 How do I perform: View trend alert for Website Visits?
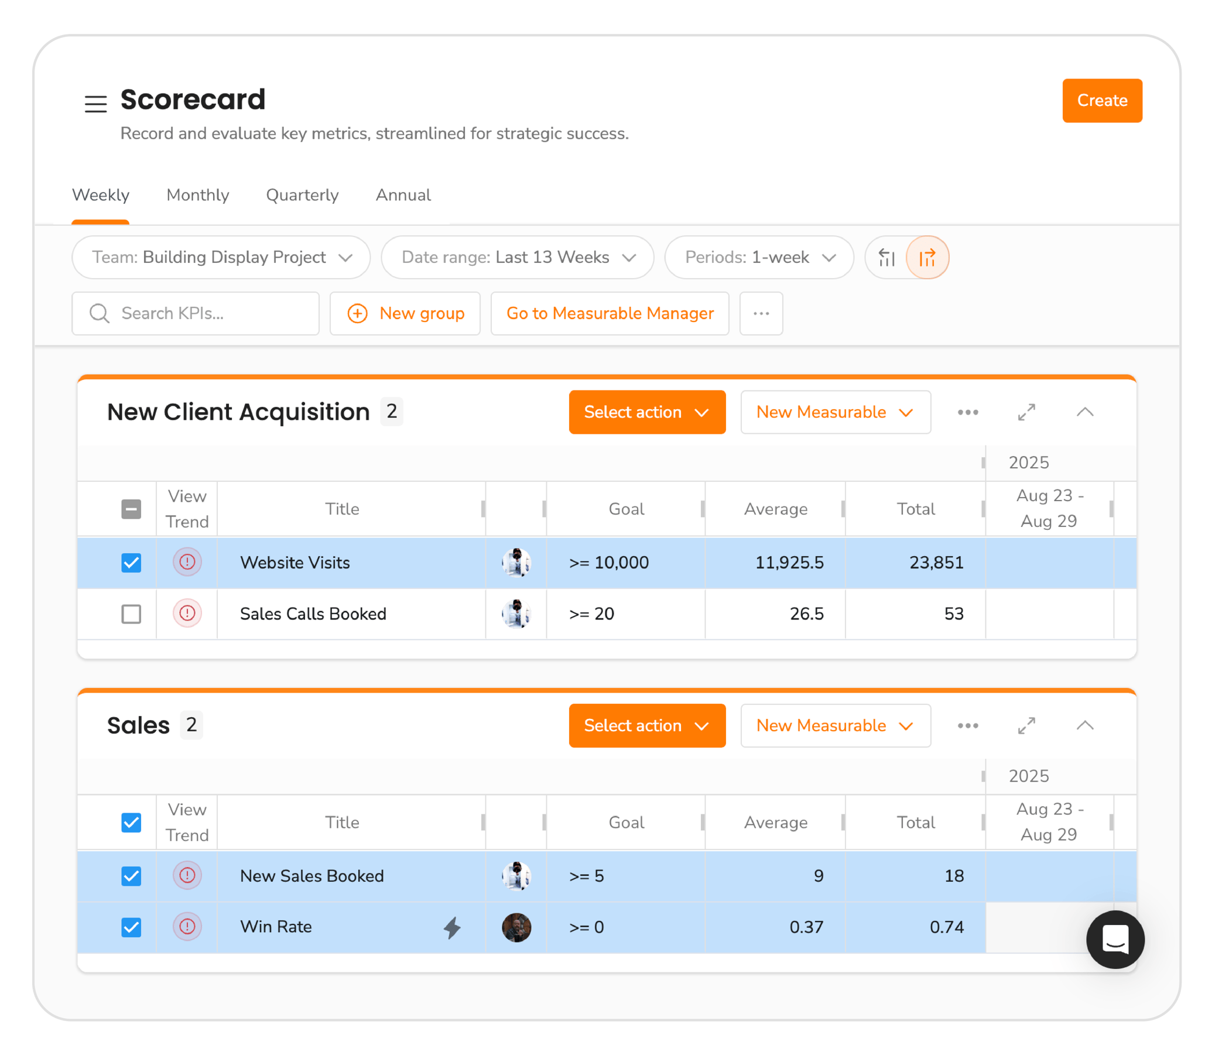pos(187,562)
